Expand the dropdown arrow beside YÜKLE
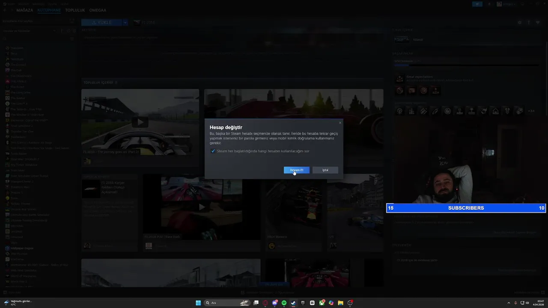Screen dimensions: 548x308 click(125, 22)
